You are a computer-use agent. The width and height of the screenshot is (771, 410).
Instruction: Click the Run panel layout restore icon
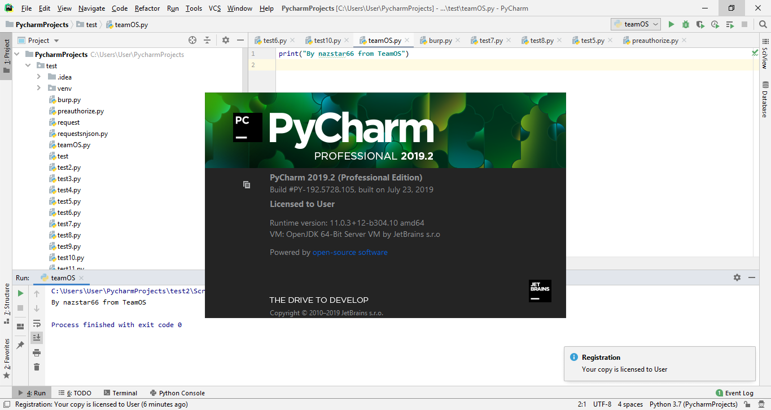(20, 326)
